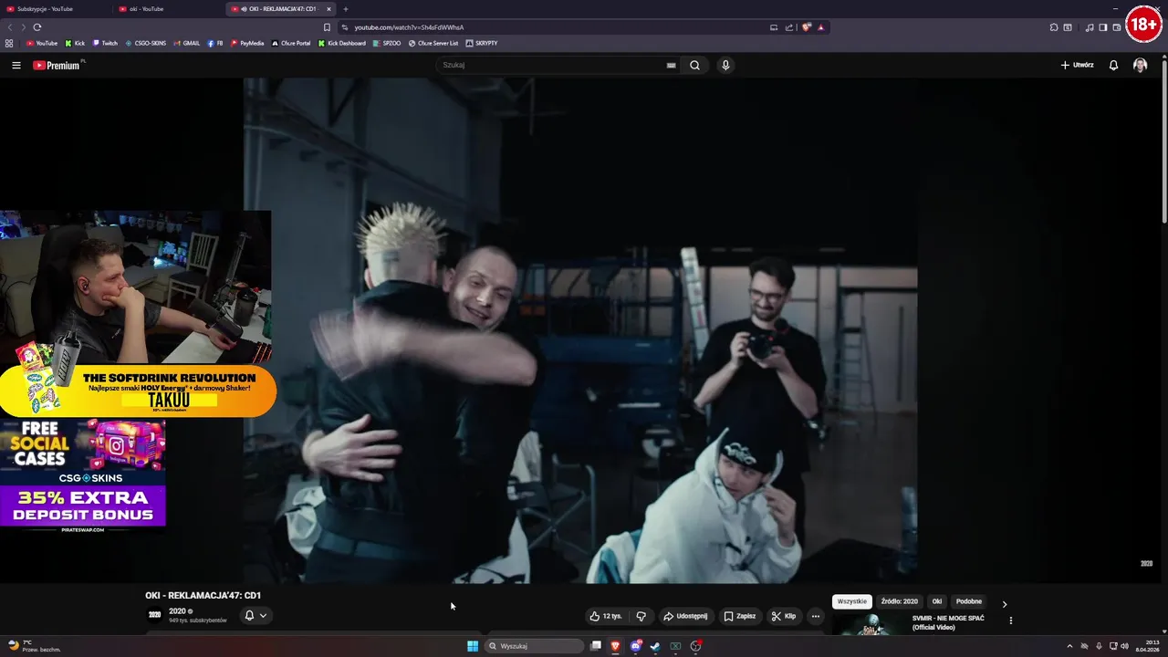Image resolution: width=1168 pixels, height=657 pixels.
Task: Bookmark this page icon in address bar
Action: (327, 27)
